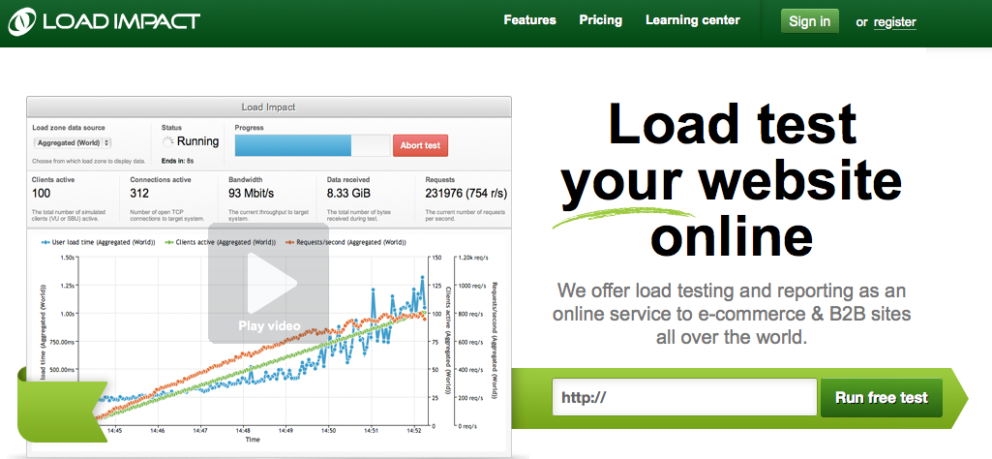Click the Requests value 231976 (754 r/s)
Viewport: 992px width, 459px height.
coord(466,194)
